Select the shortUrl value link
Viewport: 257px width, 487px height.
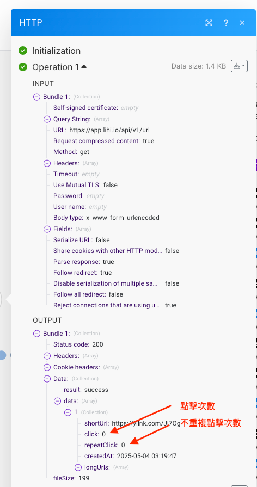146,423
